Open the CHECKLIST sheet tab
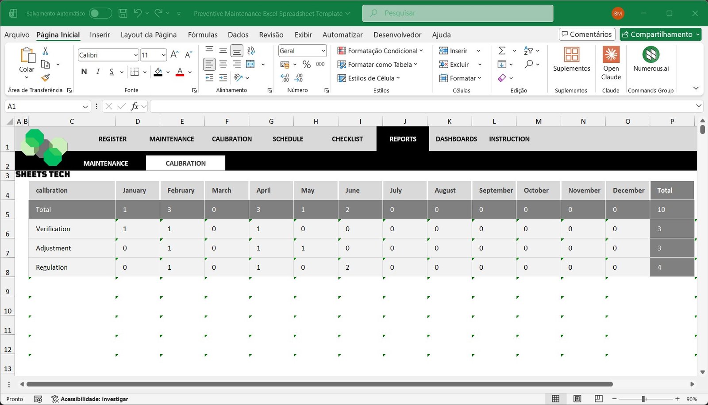 pyautogui.click(x=347, y=139)
